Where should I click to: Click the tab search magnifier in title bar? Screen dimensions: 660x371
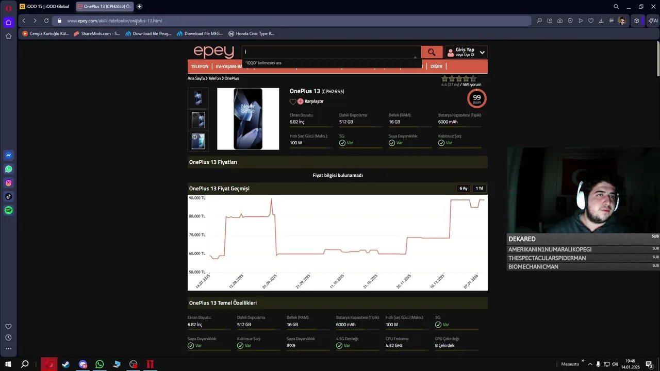tap(616, 7)
